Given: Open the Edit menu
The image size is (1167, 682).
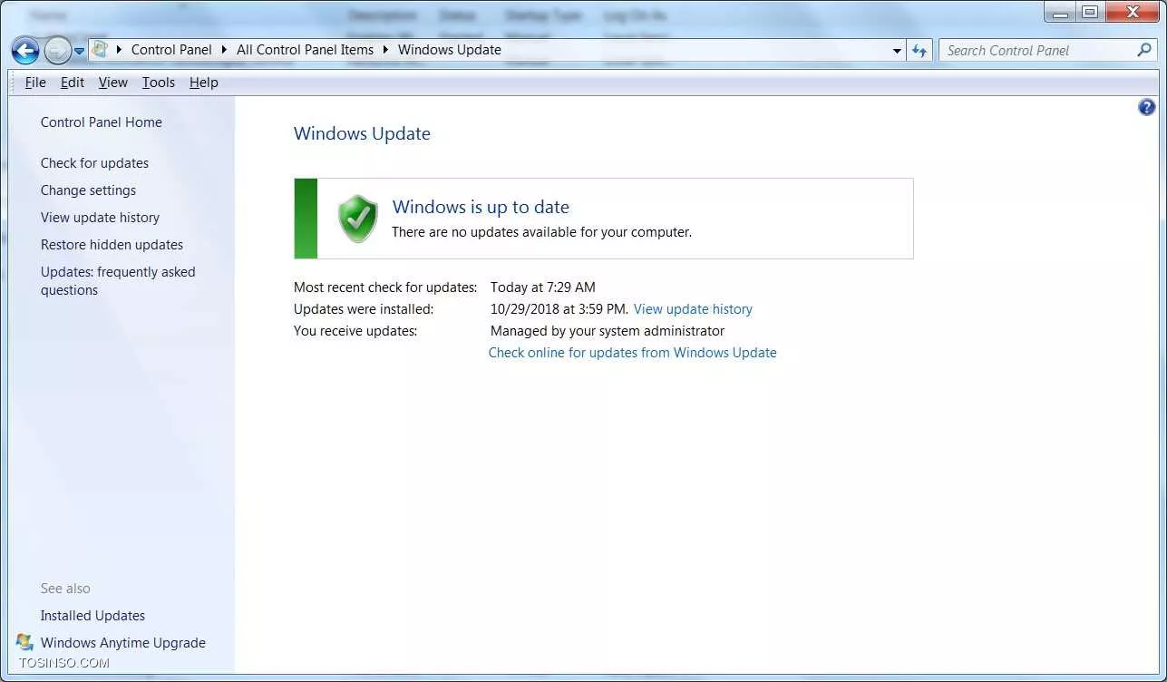Looking at the screenshot, I should (x=73, y=83).
